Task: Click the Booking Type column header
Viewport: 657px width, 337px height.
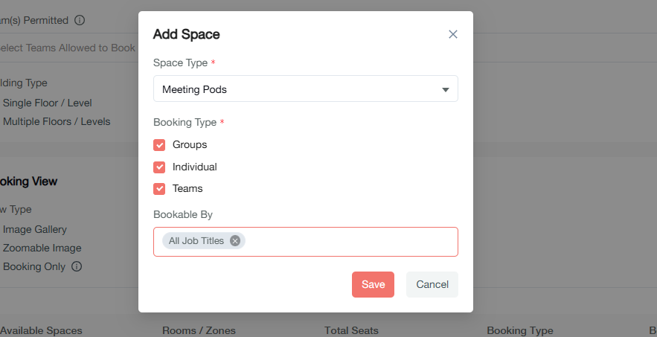Action: point(519,330)
